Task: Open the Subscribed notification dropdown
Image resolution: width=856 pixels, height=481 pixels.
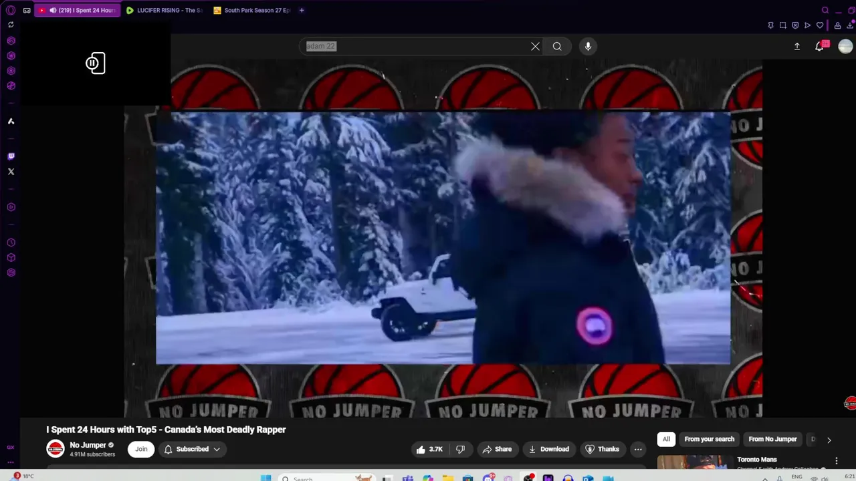Action: pos(192,449)
